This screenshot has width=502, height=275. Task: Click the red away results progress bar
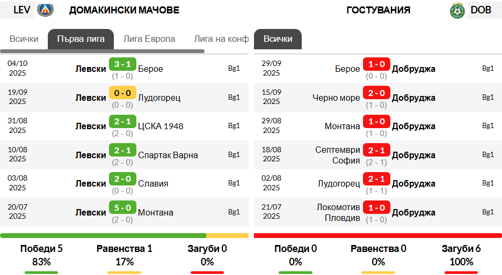coord(377,235)
